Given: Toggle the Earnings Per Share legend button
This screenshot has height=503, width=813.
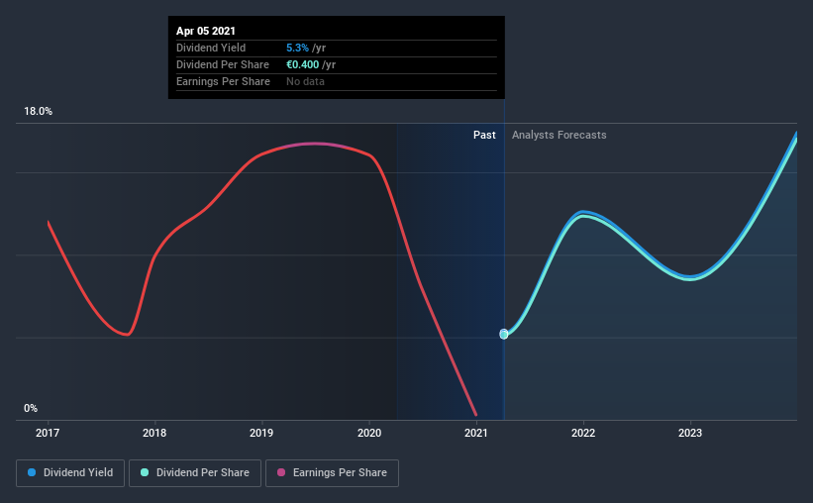Looking at the screenshot, I should (332, 473).
